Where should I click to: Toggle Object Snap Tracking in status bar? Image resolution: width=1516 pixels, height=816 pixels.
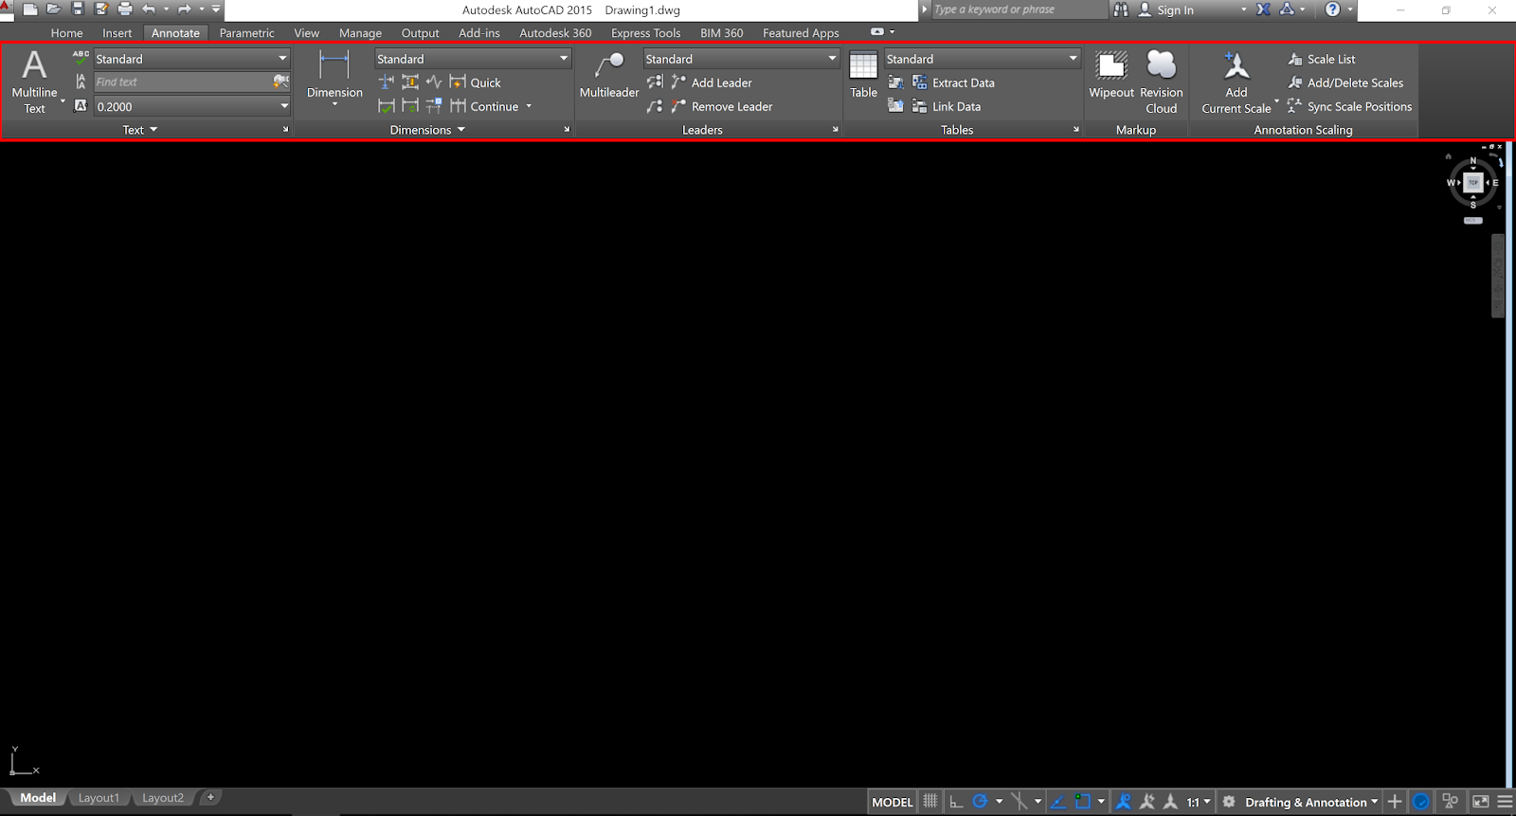click(1058, 802)
